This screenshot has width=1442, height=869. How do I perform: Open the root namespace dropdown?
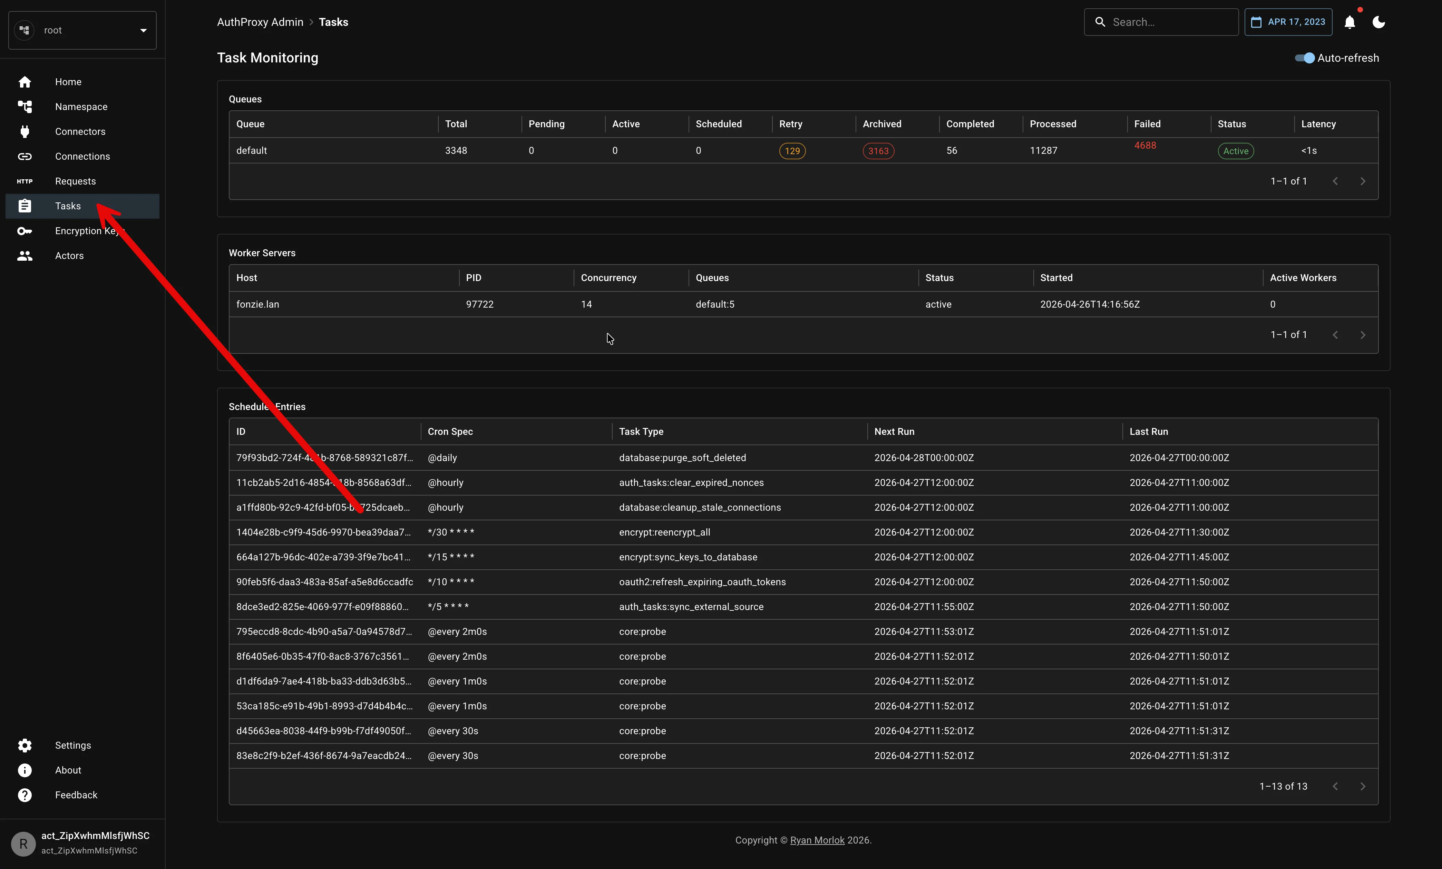tap(82, 30)
